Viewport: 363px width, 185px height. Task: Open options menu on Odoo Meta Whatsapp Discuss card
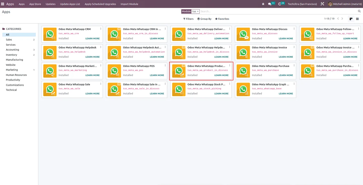pos(294,29)
